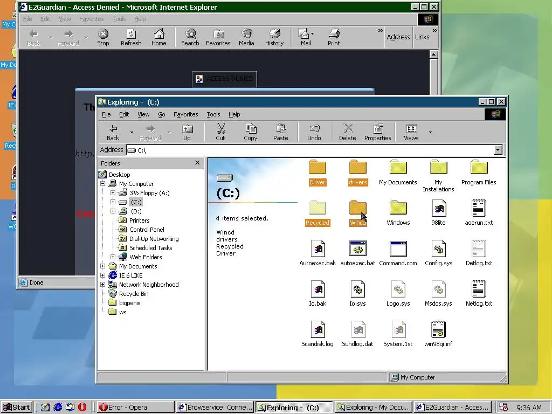Close the Folders pane

tap(197, 163)
